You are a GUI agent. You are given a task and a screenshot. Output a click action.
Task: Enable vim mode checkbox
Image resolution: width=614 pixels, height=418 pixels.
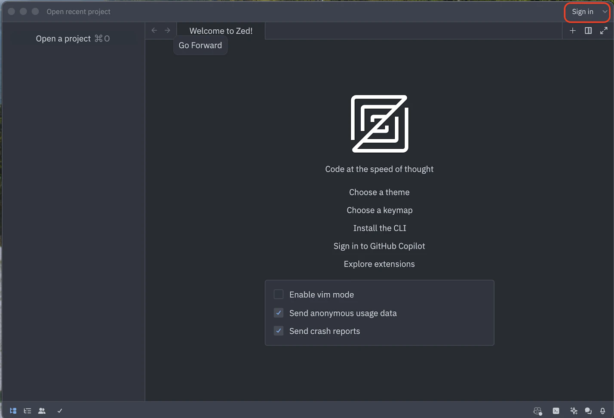coord(279,295)
